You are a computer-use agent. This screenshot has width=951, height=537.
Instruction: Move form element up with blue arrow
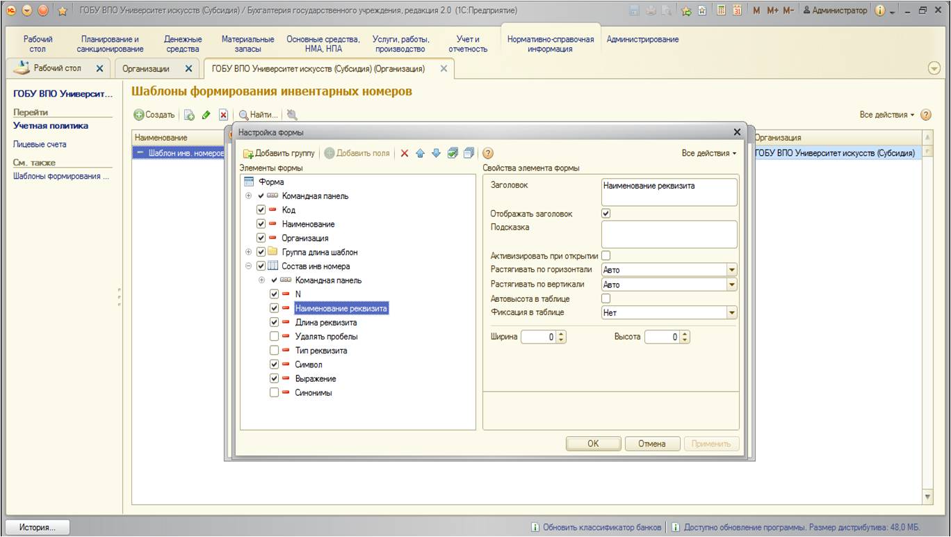click(421, 153)
